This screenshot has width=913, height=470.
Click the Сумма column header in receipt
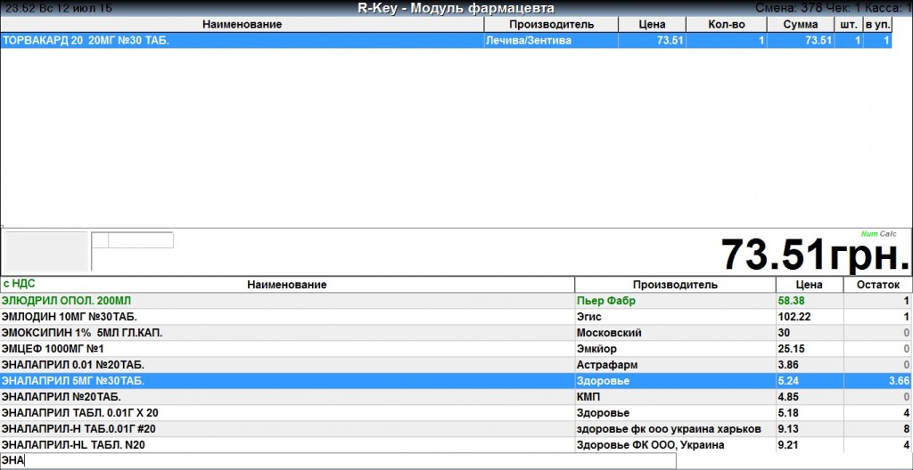(x=800, y=24)
